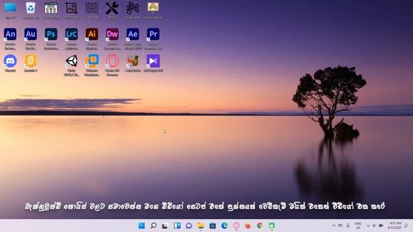This screenshot has width=413, height=232.
Task: Click the moon icon beside the clock
Action: click(406, 226)
